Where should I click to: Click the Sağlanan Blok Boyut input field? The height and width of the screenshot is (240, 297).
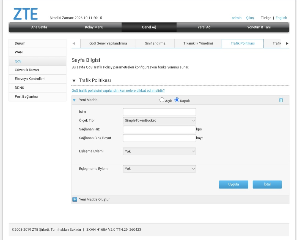tap(159, 138)
